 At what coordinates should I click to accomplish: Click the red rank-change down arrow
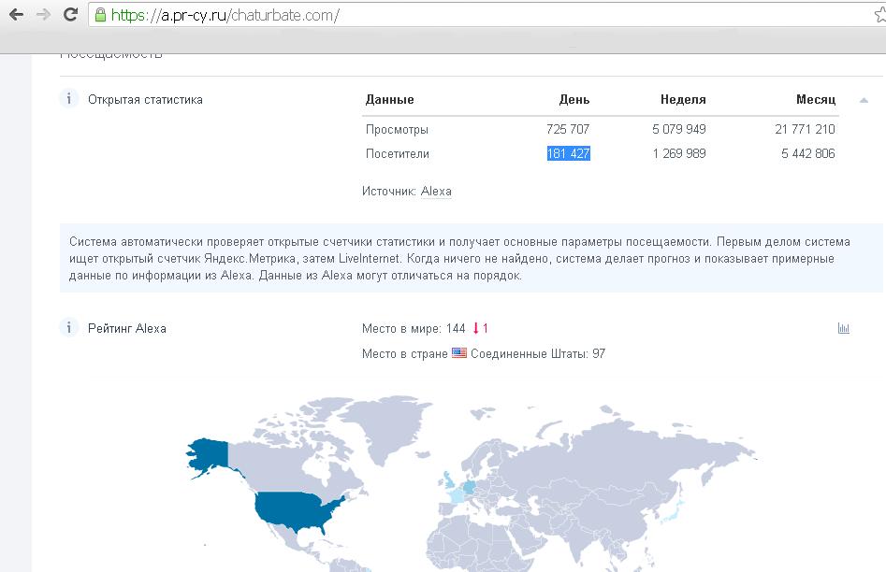[475, 329]
